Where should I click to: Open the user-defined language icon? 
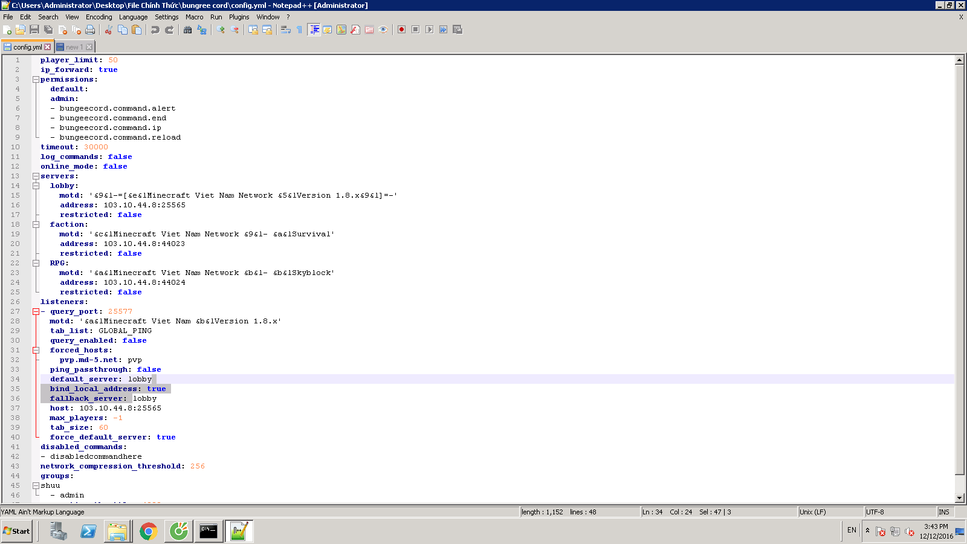tap(328, 30)
